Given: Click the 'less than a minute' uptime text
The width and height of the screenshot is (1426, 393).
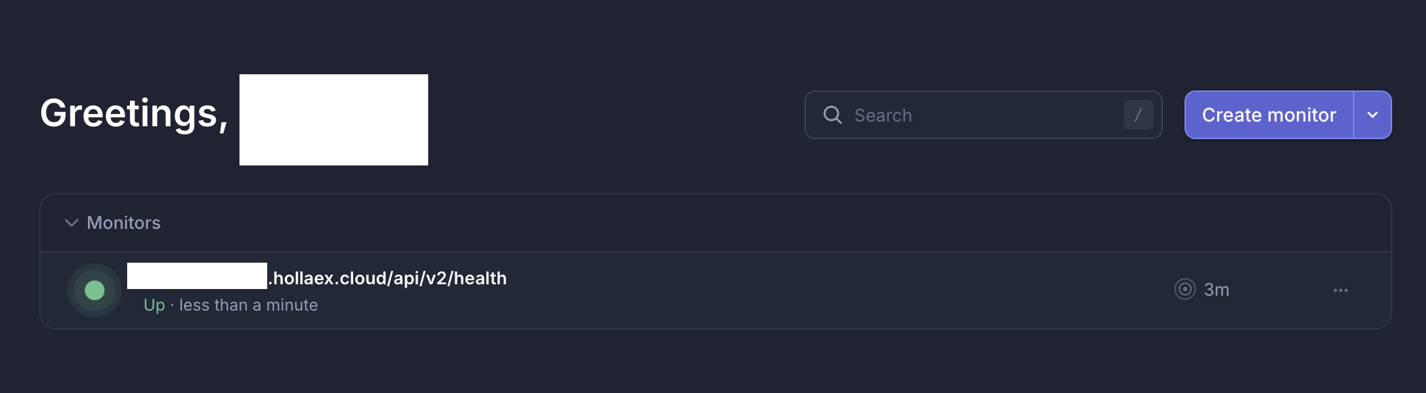Looking at the screenshot, I should pyautogui.click(x=248, y=305).
